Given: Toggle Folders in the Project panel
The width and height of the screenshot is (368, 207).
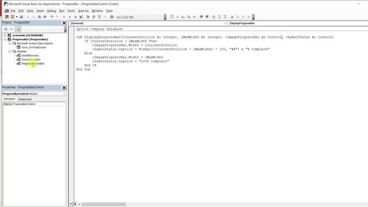Looking at the screenshot, I should (x=18, y=29).
